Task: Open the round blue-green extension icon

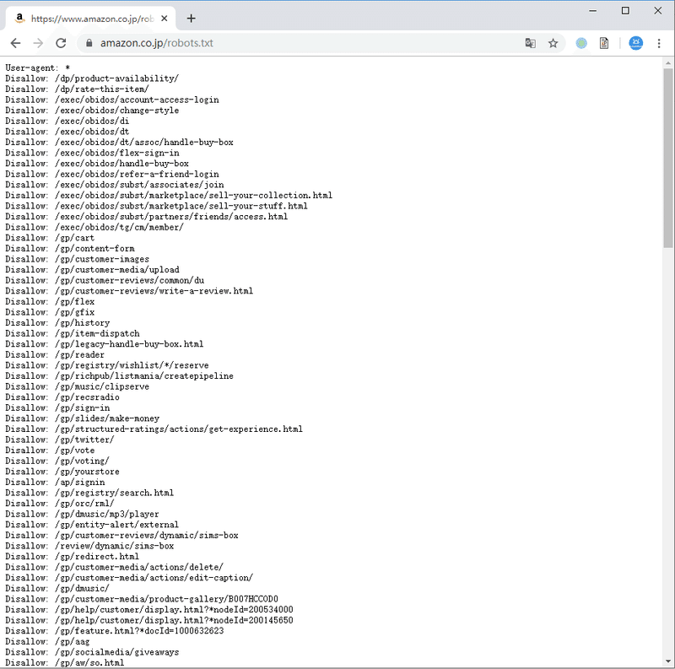Action: click(581, 43)
